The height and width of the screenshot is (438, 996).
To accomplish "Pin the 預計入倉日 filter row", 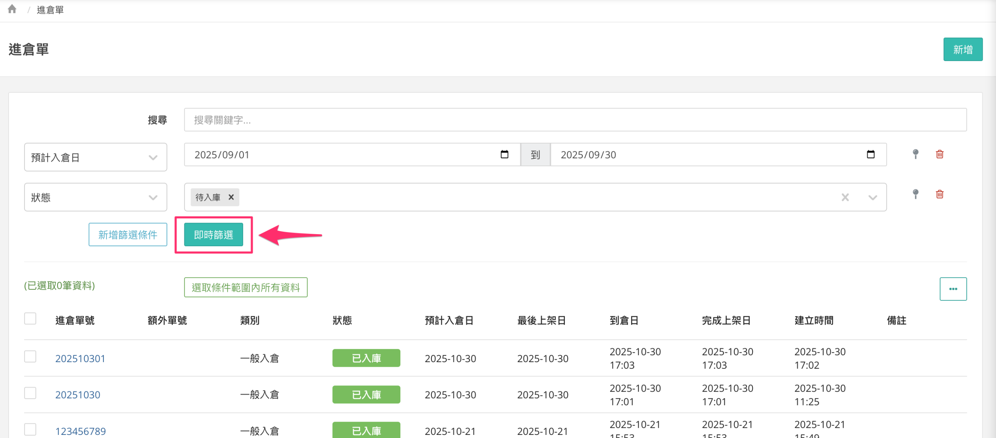I will pyautogui.click(x=915, y=154).
